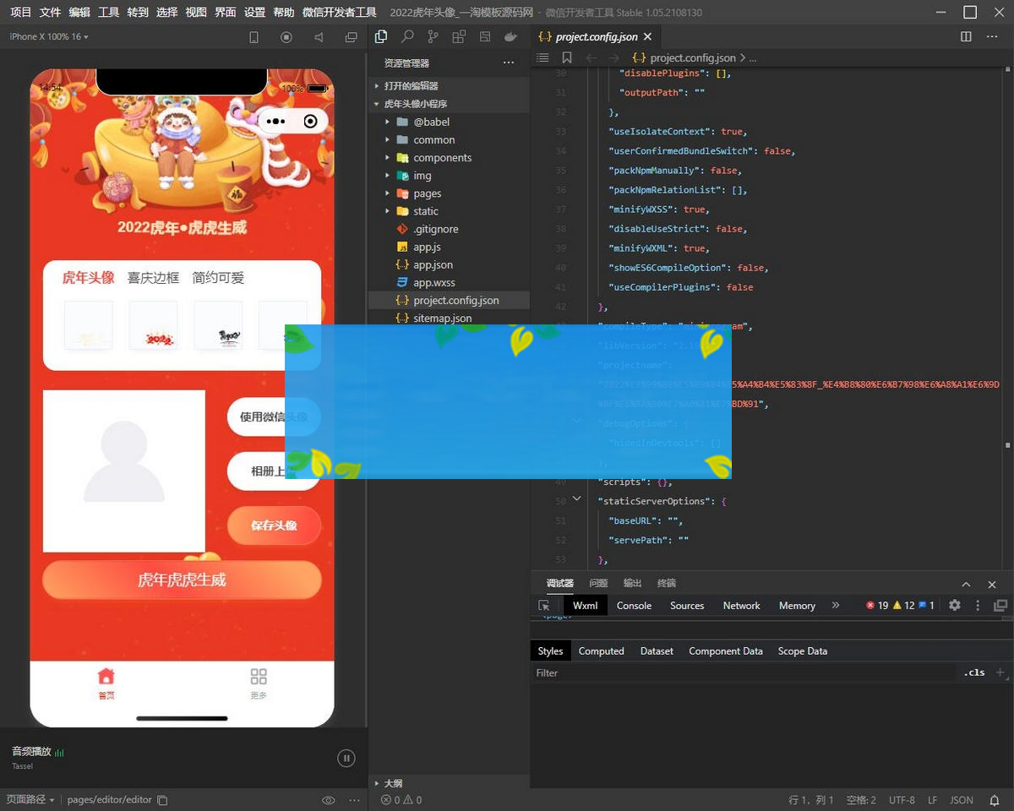Open the iPhone X 100% device dropdown
Viewport: 1014px width, 811px height.
coord(49,37)
